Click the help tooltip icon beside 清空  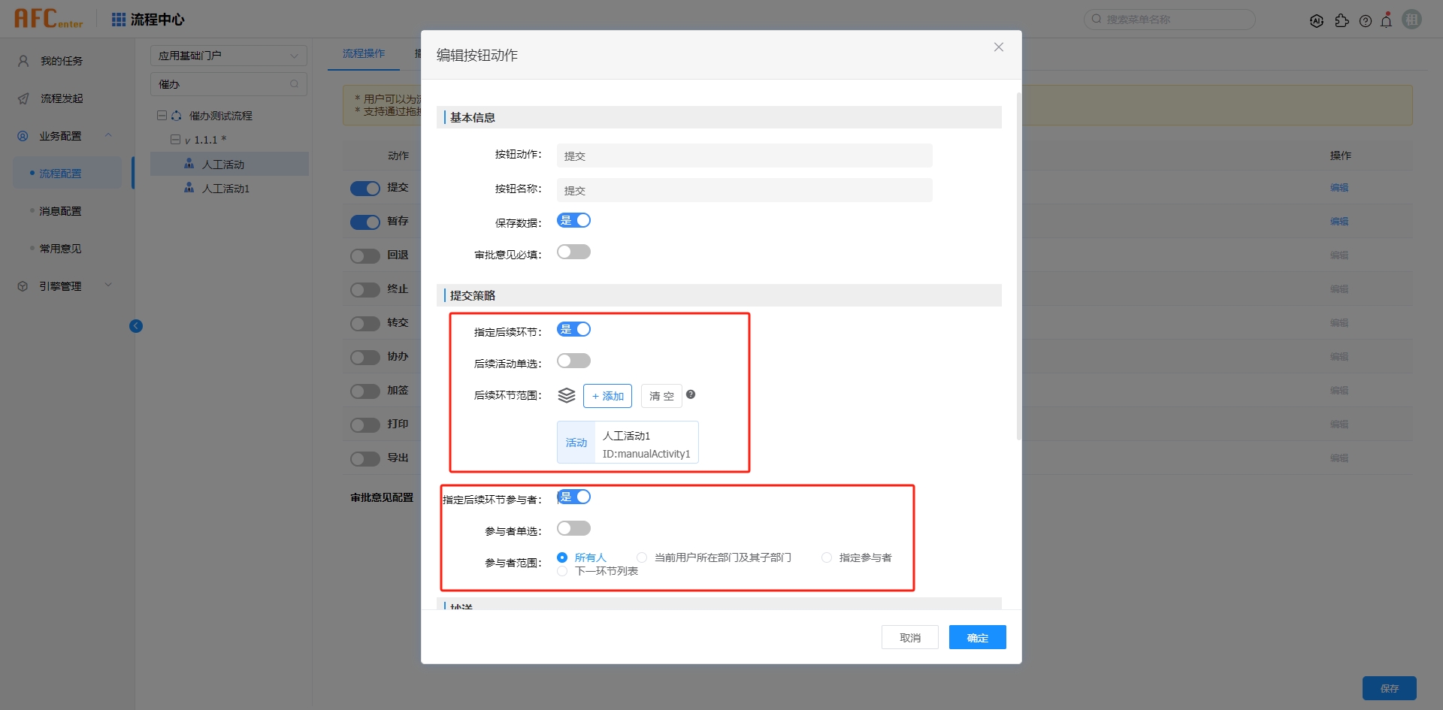691,394
